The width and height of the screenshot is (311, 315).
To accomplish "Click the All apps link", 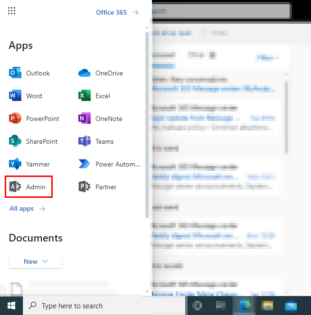I will click(28, 209).
